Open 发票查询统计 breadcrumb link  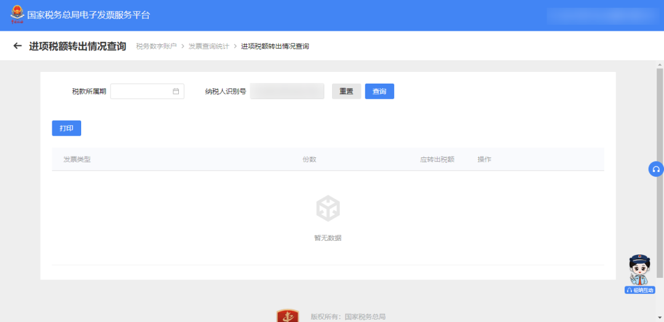(209, 46)
